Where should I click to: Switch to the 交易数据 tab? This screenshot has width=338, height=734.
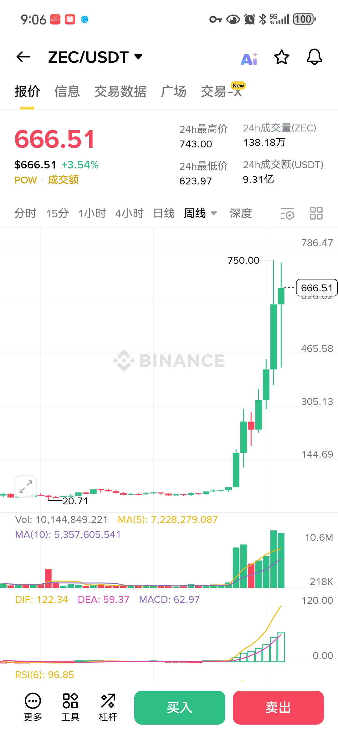(120, 92)
